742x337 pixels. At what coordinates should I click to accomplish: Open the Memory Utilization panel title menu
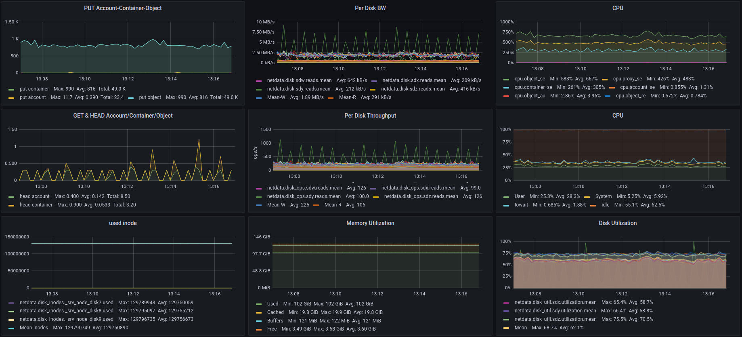click(x=370, y=223)
